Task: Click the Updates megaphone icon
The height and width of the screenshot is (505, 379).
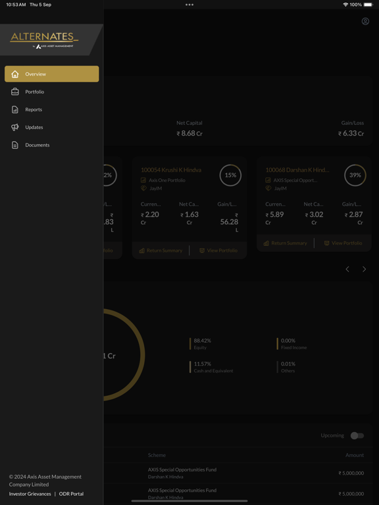Action: click(x=15, y=127)
